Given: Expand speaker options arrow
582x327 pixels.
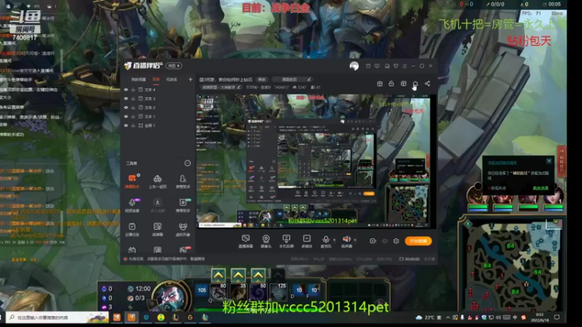Looking at the screenshot, I should click(355, 241).
